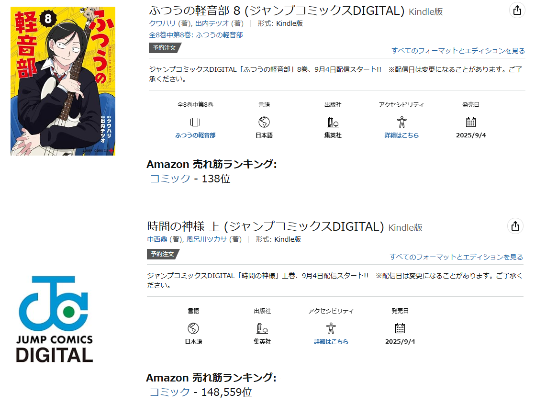Screen dimensions: 546x415
Task: Click Jump Comics Digital placeholder cover image
Action: (55, 319)
